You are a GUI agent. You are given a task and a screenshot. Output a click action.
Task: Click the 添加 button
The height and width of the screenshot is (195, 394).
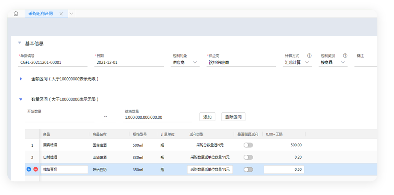coord(207,117)
